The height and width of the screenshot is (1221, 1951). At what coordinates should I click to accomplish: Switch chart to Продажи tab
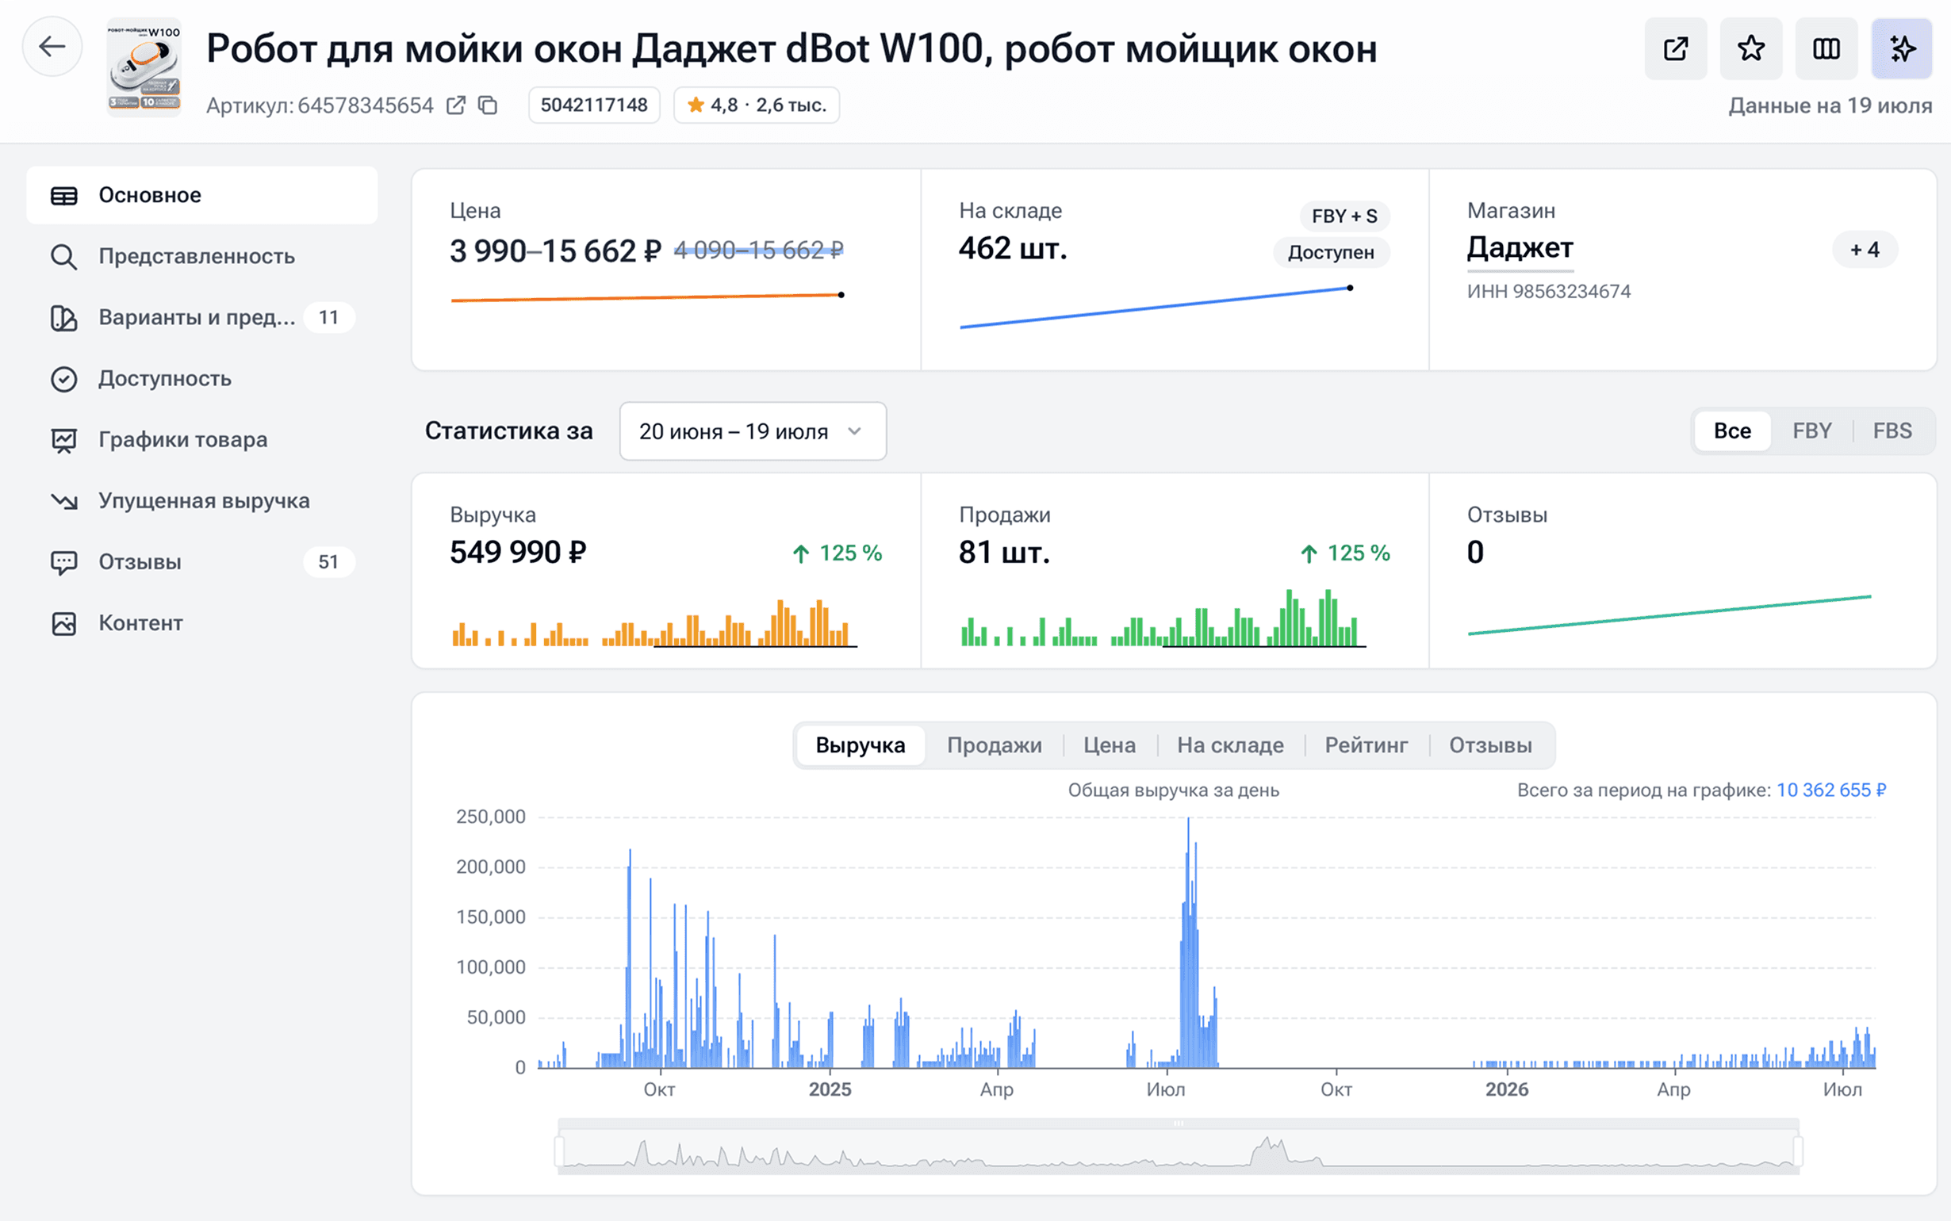[x=994, y=744]
